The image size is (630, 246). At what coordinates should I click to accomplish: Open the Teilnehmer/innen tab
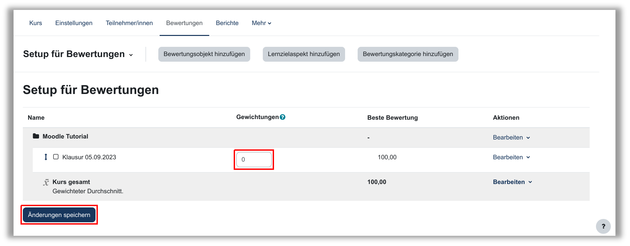point(129,23)
